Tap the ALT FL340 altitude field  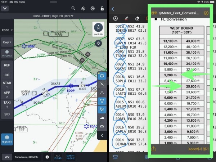[58, 157]
